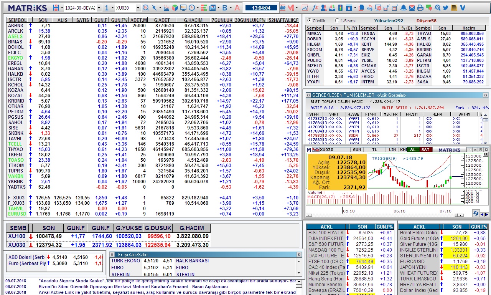
Task: Click the chart refresh arrows icon
Action: coord(476,213)
